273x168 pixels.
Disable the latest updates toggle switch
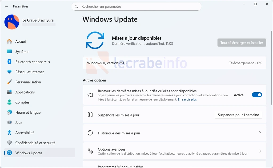click(x=257, y=95)
